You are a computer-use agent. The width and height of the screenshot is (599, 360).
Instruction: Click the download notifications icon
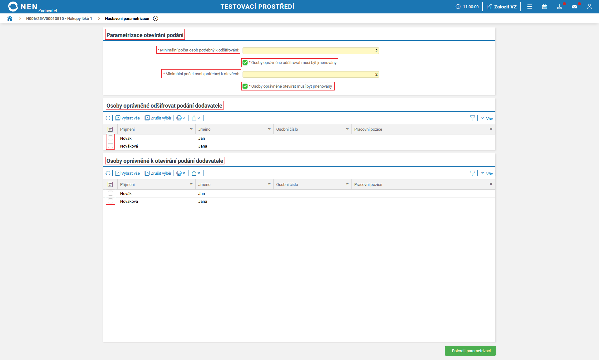559,7
